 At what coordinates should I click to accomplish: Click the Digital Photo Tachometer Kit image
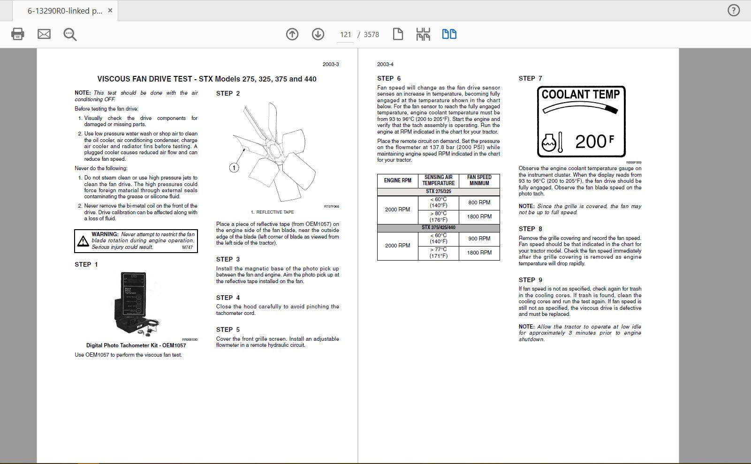136,303
